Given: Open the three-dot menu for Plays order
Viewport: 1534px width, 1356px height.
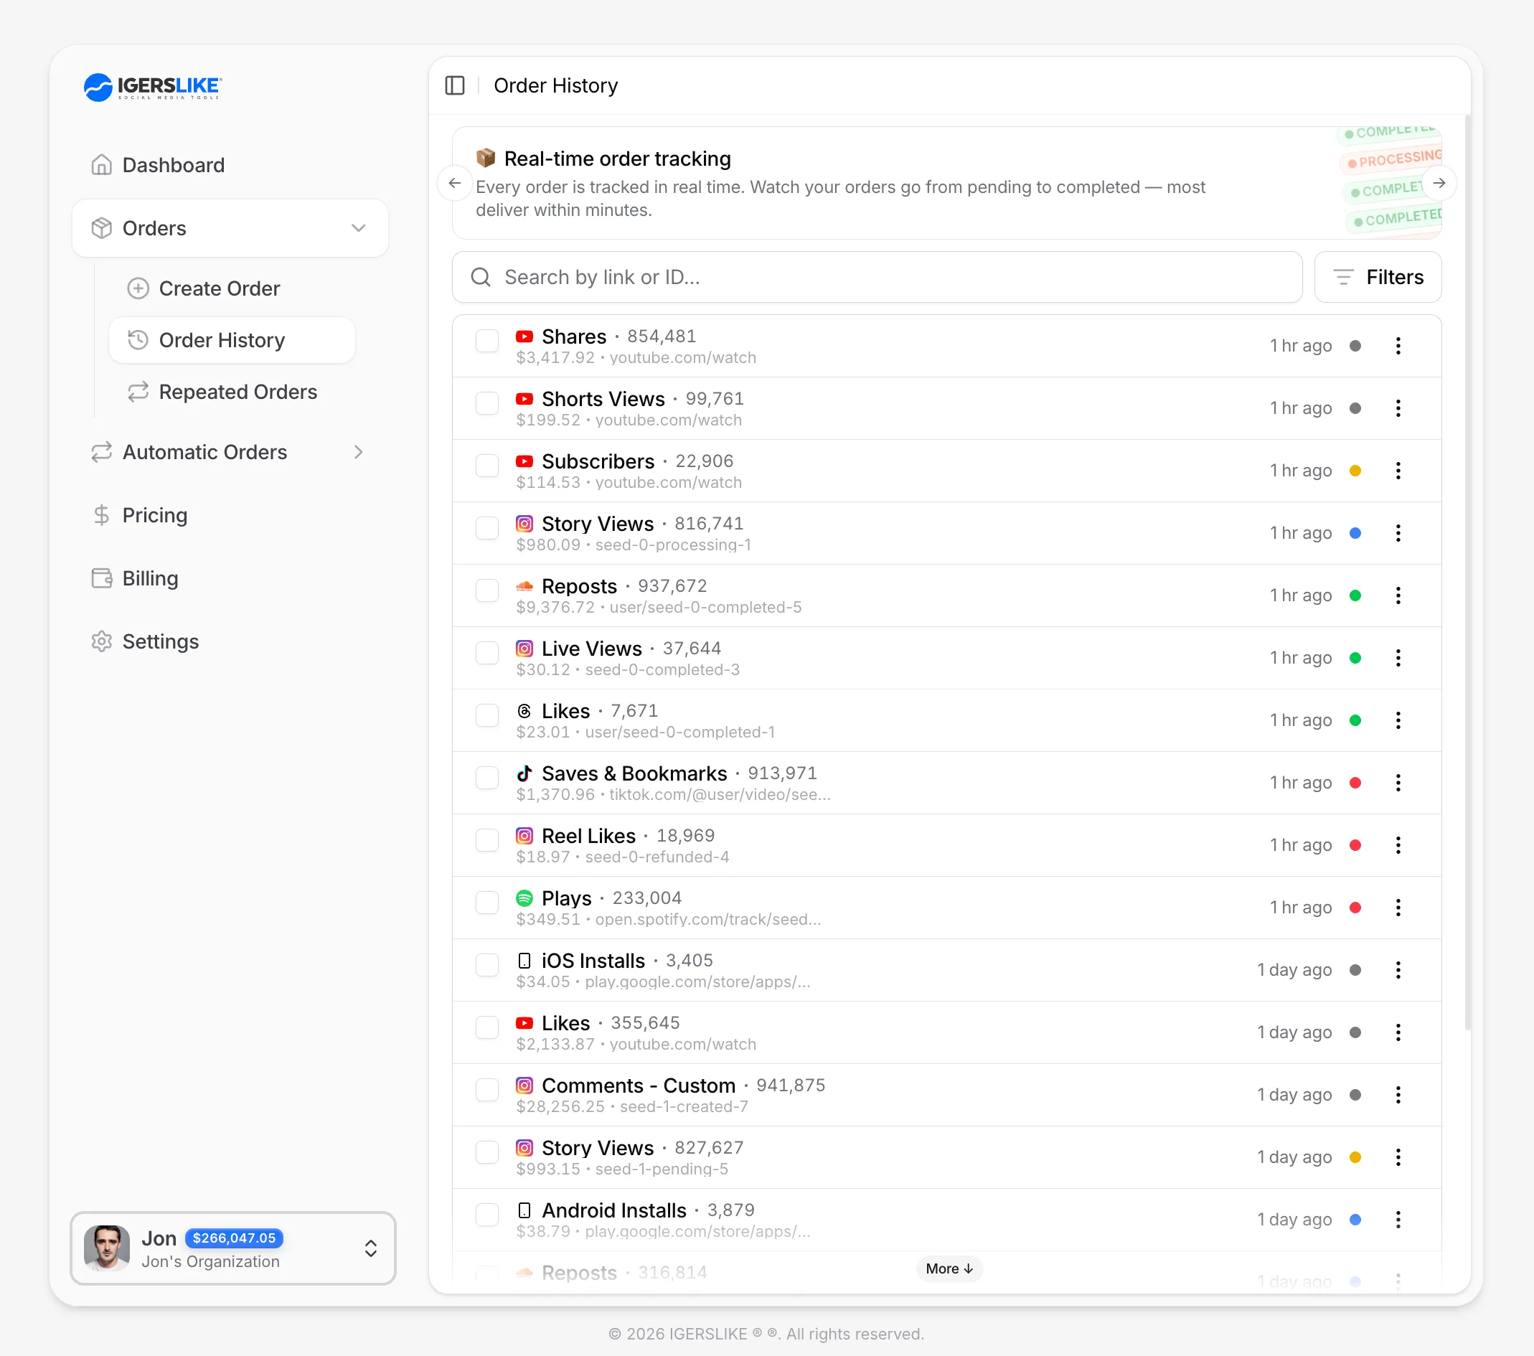Looking at the screenshot, I should 1398,908.
